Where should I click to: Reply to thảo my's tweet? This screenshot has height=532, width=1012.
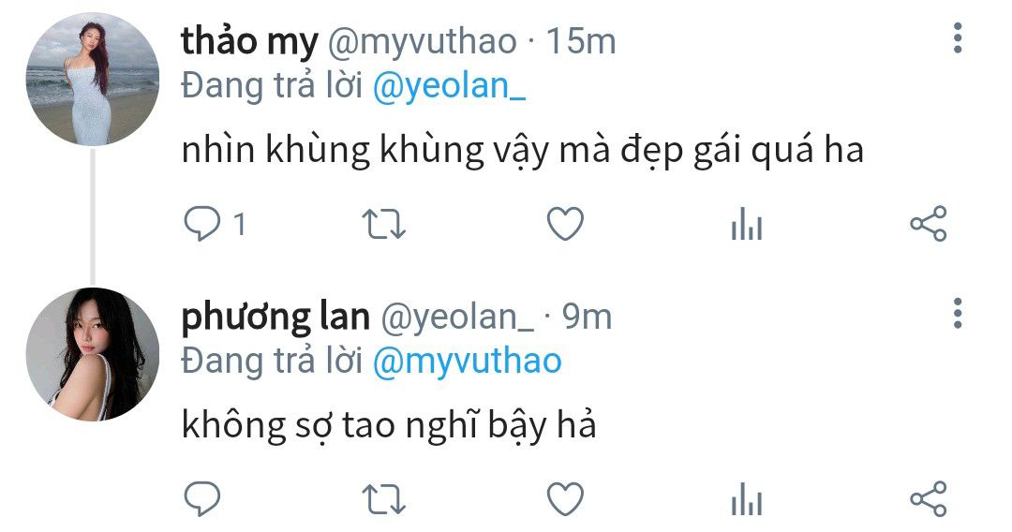(202, 224)
